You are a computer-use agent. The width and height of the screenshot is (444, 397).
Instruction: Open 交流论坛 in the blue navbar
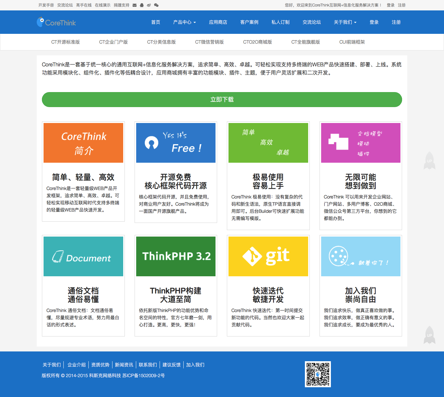pyautogui.click(x=312, y=22)
